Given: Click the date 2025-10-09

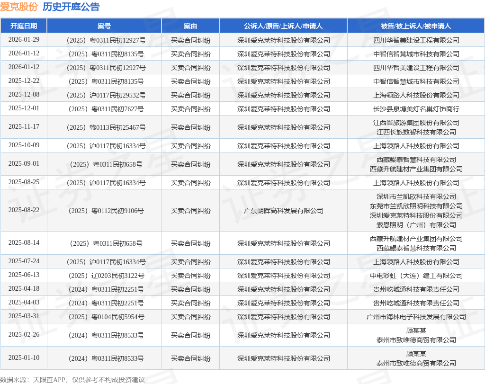Looking at the screenshot, I should (24, 145).
